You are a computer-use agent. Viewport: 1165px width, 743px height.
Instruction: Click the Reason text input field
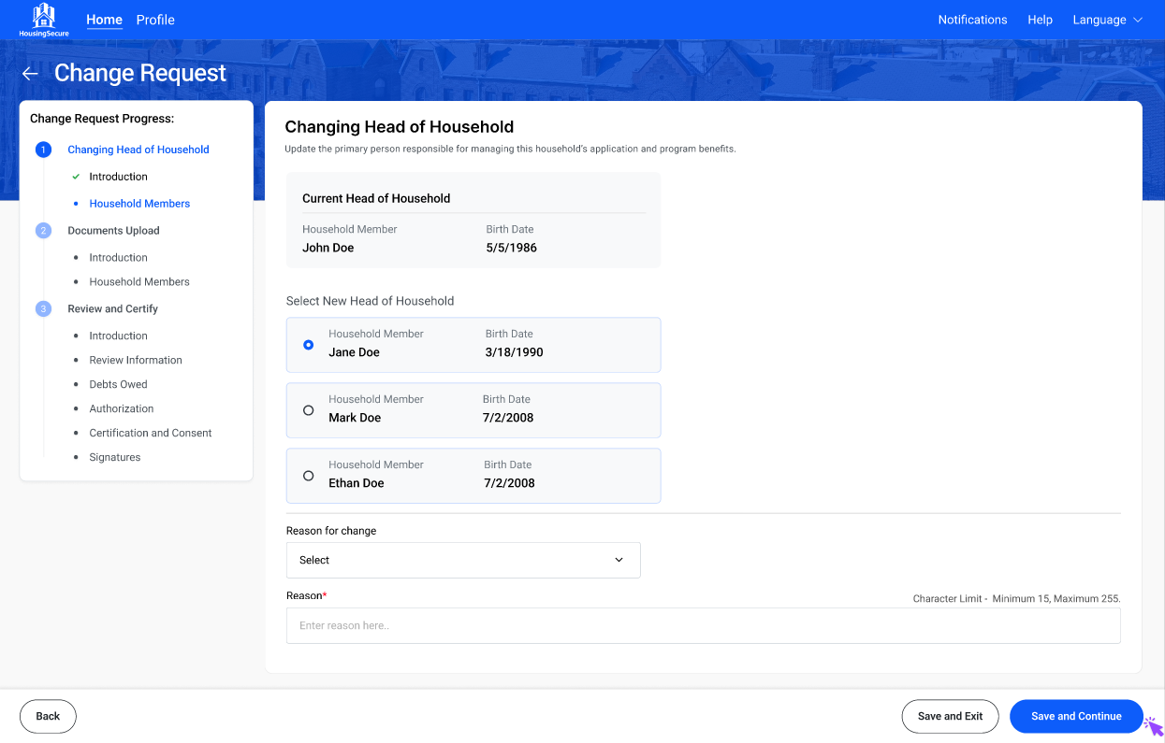point(703,625)
